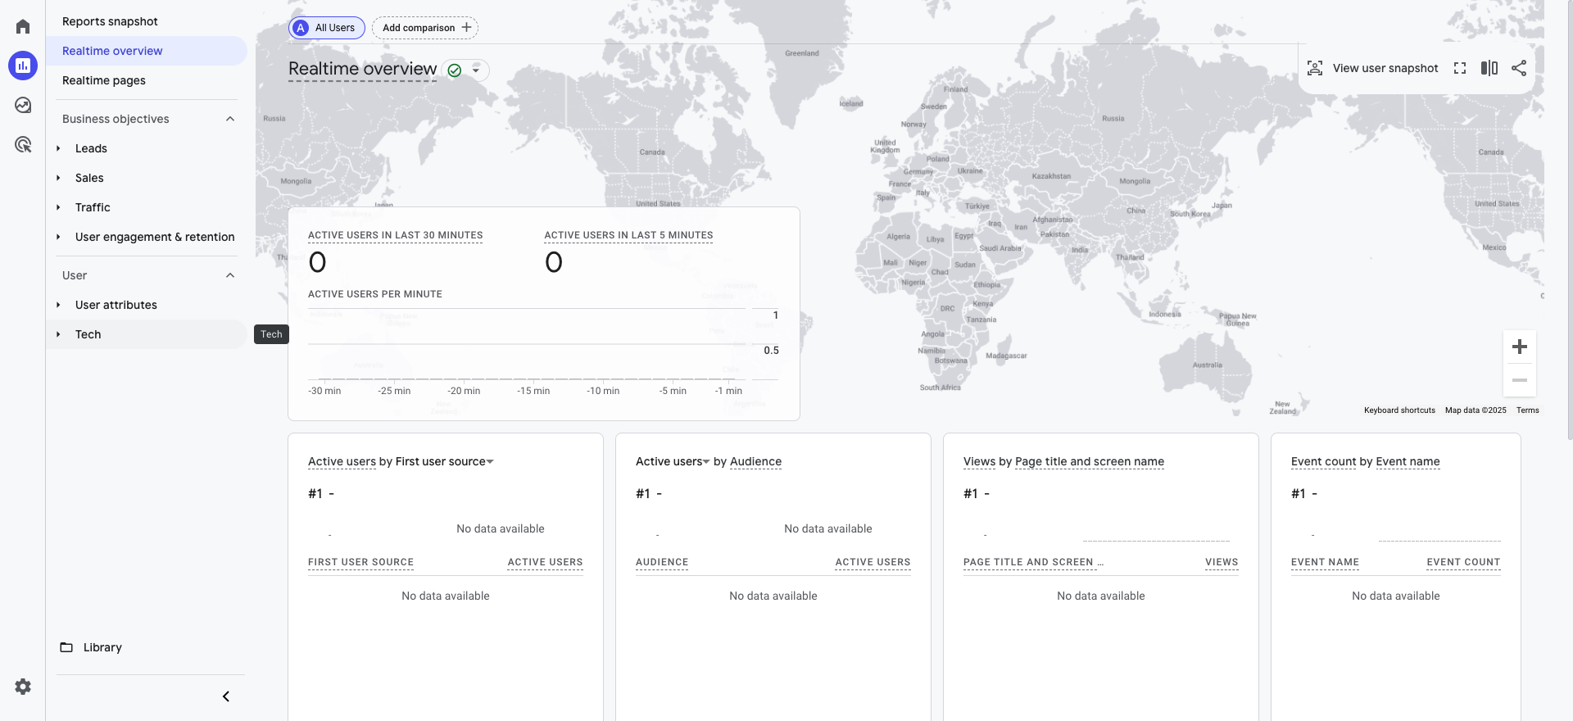Expand the Sales tree arrow

tap(58, 178)
